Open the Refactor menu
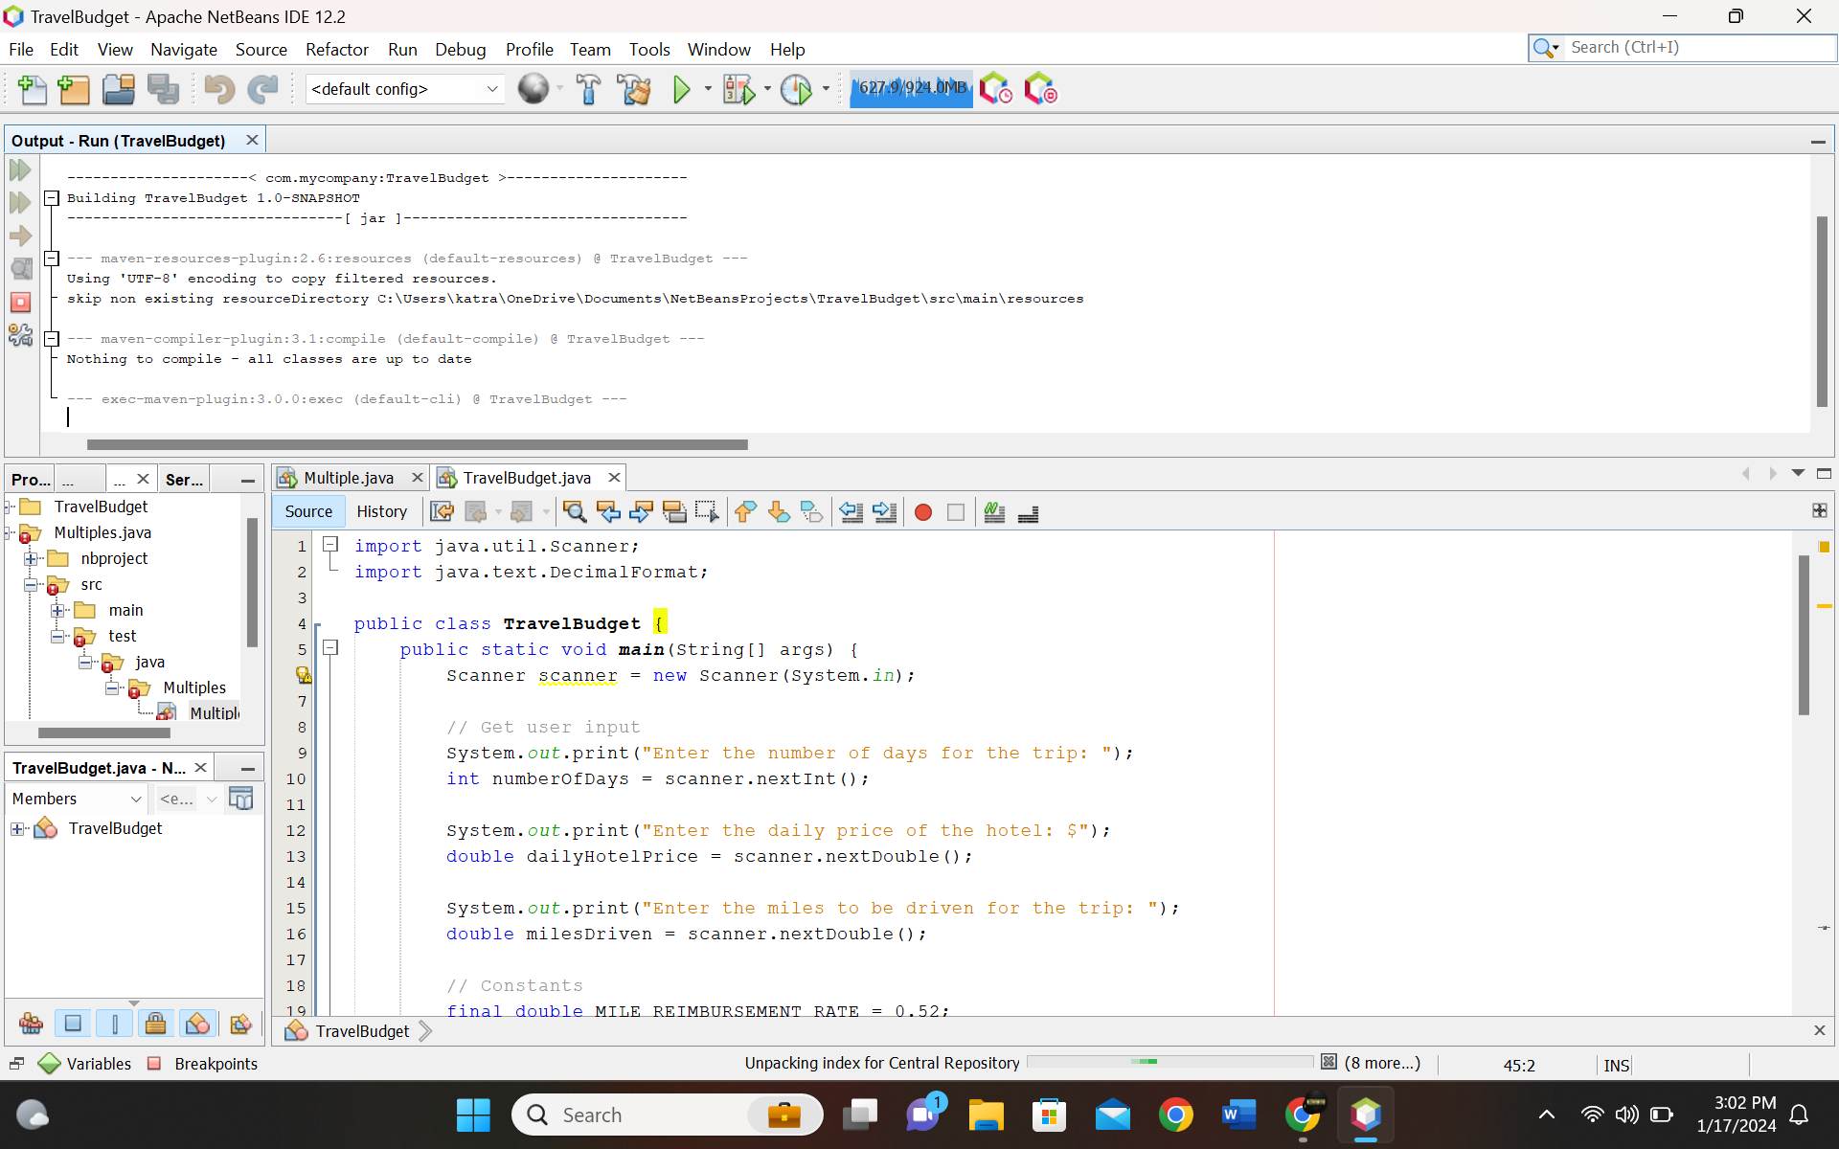 (337, 49)
